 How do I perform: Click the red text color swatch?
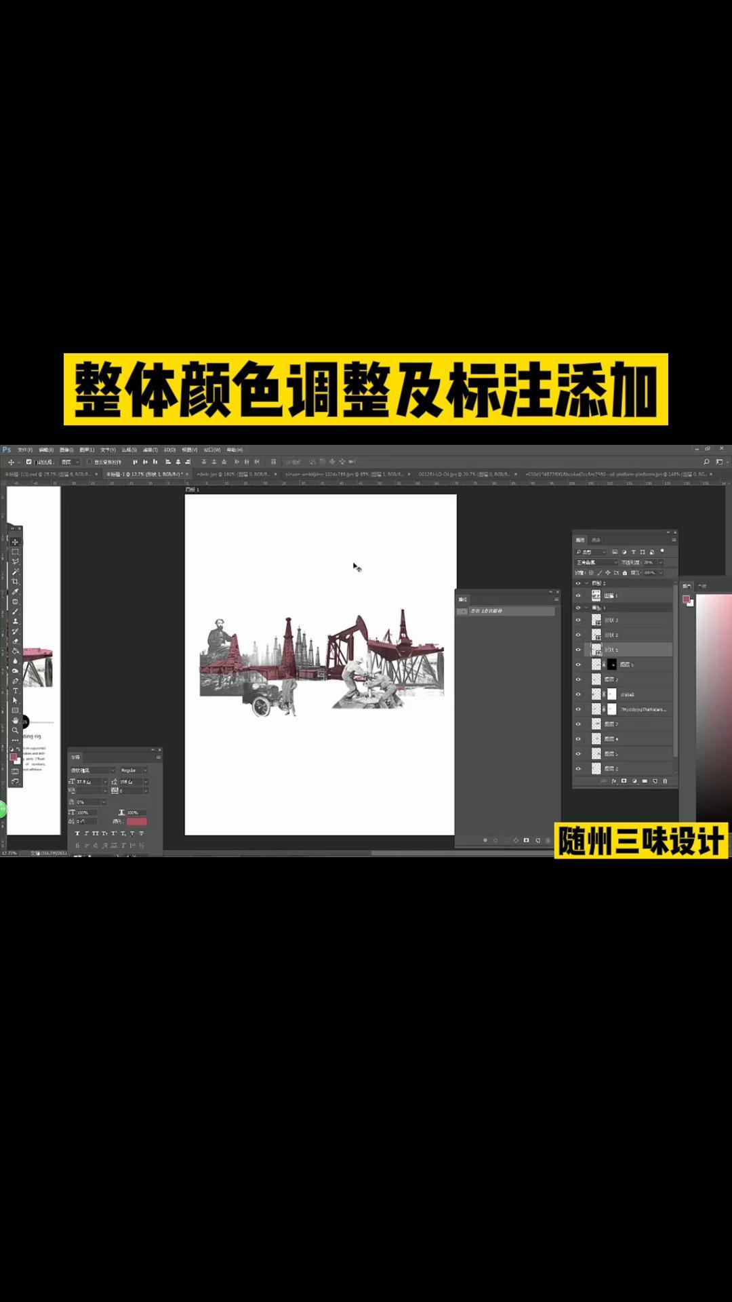click(x=136, y=822)
